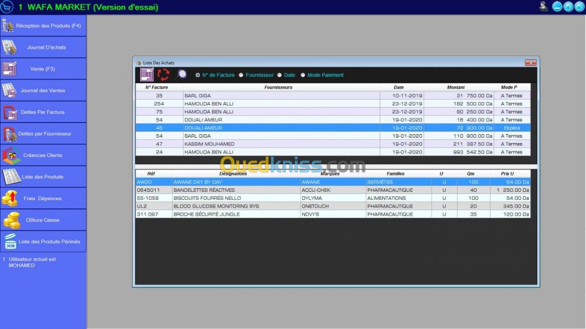Click the magnifying glass search icon

[180, 75]
